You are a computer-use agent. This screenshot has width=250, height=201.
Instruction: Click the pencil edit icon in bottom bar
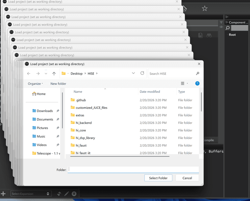coord(66,194)
